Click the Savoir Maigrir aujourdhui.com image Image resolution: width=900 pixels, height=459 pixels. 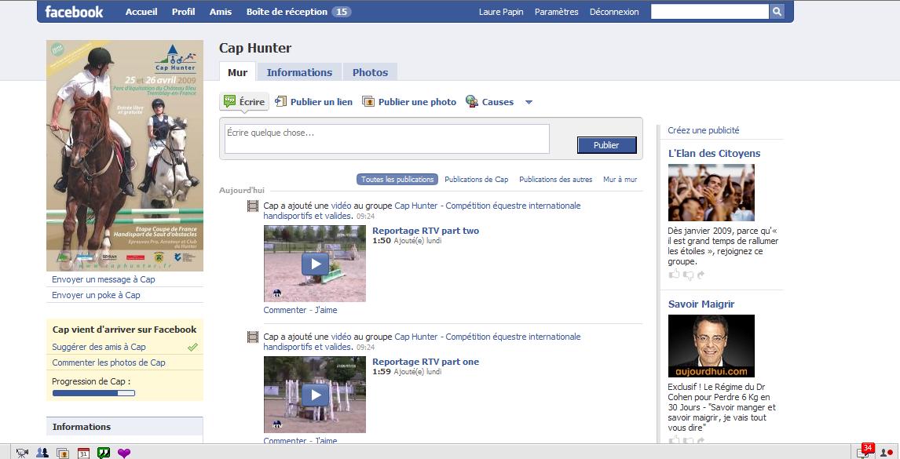[712, 346]
